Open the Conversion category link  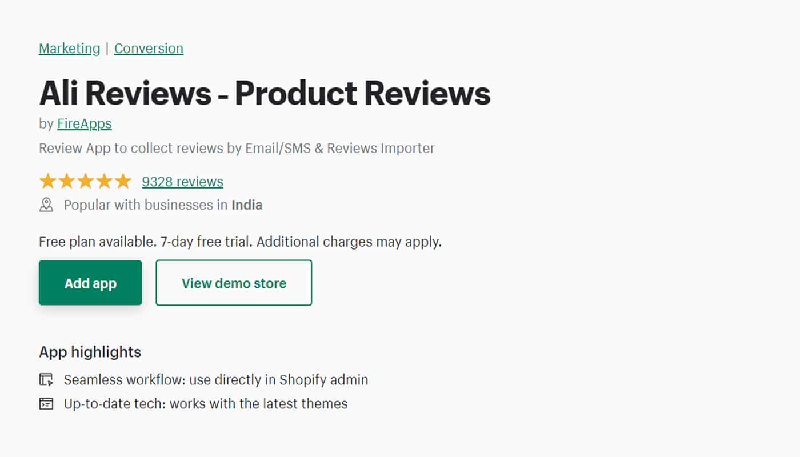[149, 49]
